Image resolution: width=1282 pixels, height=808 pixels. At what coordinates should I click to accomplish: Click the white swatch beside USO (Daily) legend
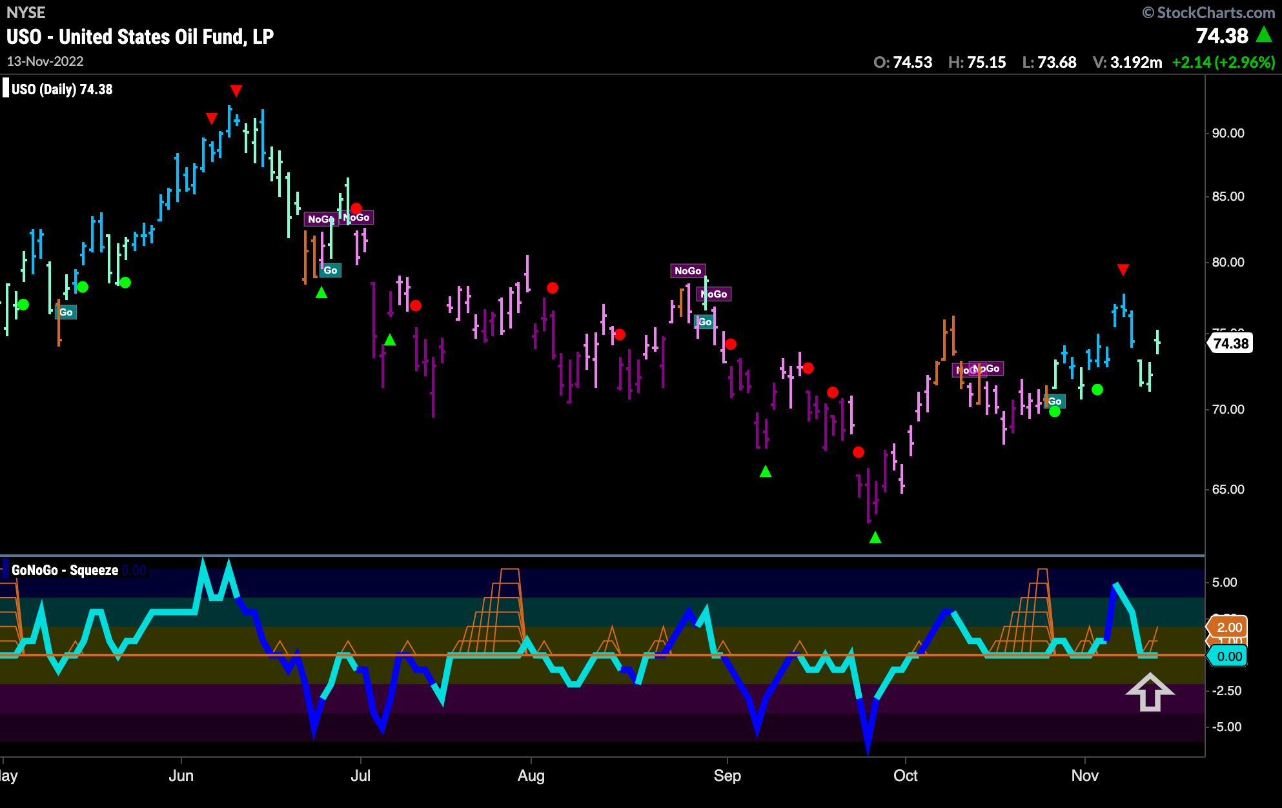coord(6,88)
